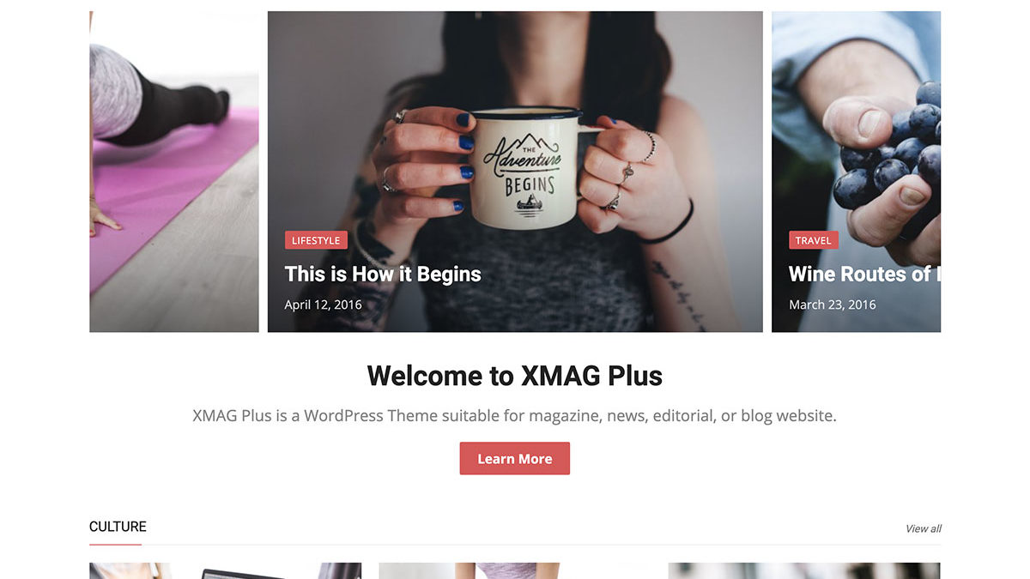
Task: Open the 'This is How it Begins' article title
Action: pyautogui.click(x=383, y=274)
